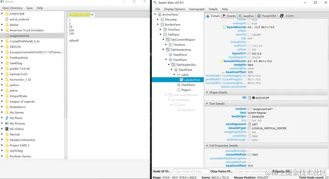Click the content value "assignment.txt*"
This screenshot has width=329, height=179.
coord(262,109)
